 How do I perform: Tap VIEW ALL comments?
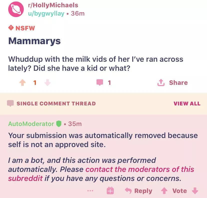coord(187,104)
